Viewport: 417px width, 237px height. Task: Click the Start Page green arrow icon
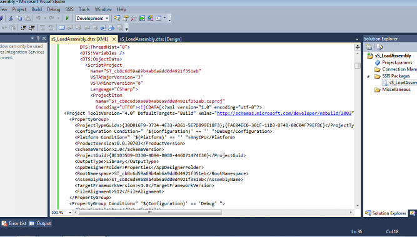coord(142,18)
